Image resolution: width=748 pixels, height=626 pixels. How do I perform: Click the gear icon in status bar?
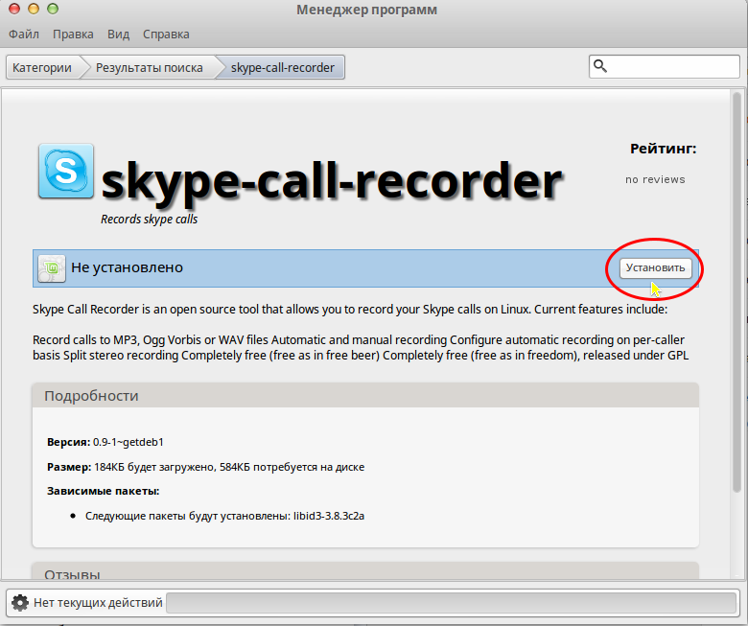(20, 603)
